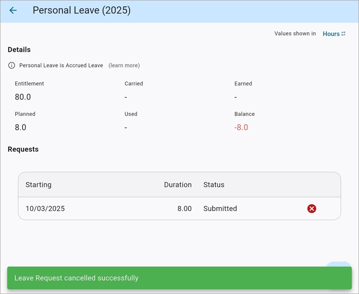Click the red Balance value -8.0

(x=241, y=128)
